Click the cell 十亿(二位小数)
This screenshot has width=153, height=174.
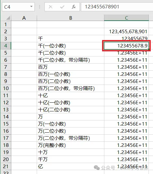pyautogui.click(x=71, y=110)
